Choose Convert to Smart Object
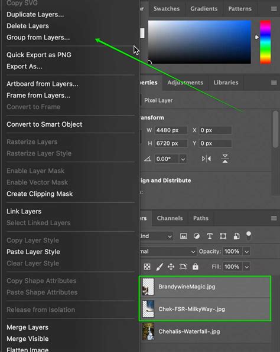Image resolution: width=280 pixels, height=352 pixels. point(44,124)
